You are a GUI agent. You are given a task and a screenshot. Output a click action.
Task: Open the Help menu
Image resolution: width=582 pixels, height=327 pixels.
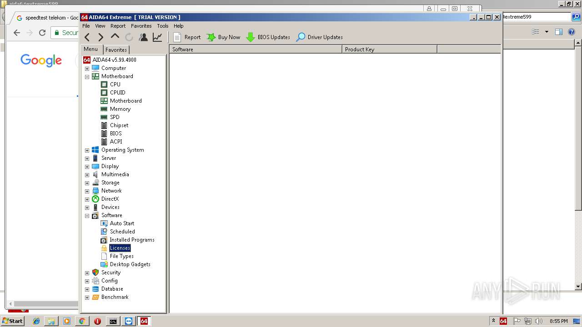(x=179, y=26)
